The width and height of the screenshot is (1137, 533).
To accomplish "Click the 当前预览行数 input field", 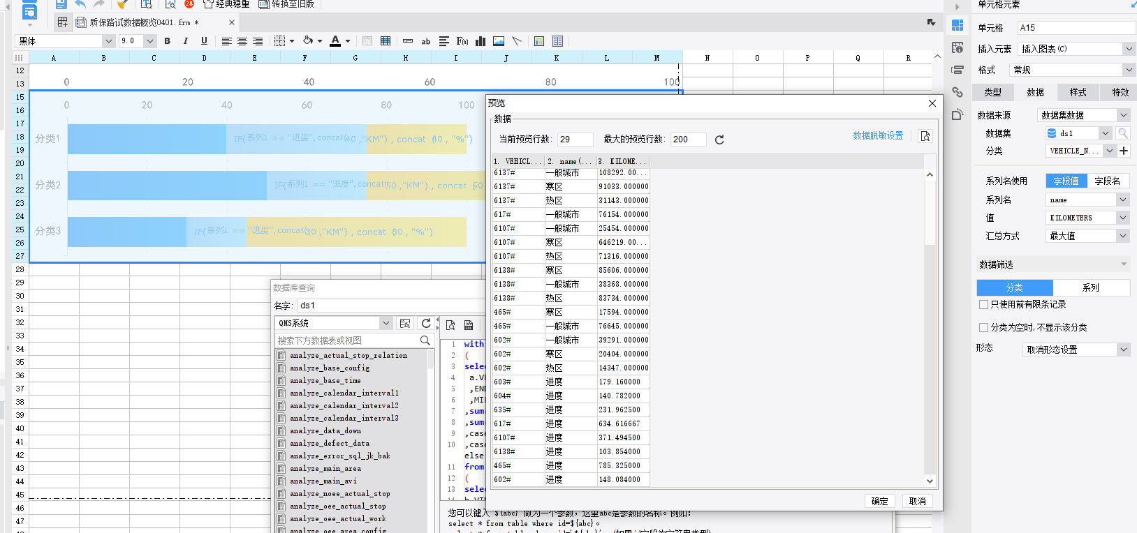I will [575, 140].
